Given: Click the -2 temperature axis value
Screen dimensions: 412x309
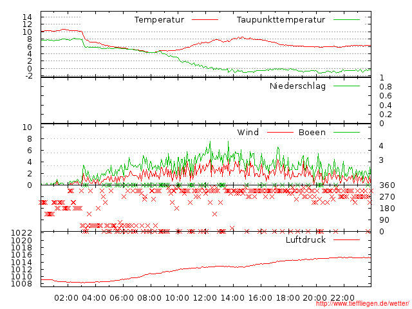Looking at the screenshot, I should coord(28,76).
